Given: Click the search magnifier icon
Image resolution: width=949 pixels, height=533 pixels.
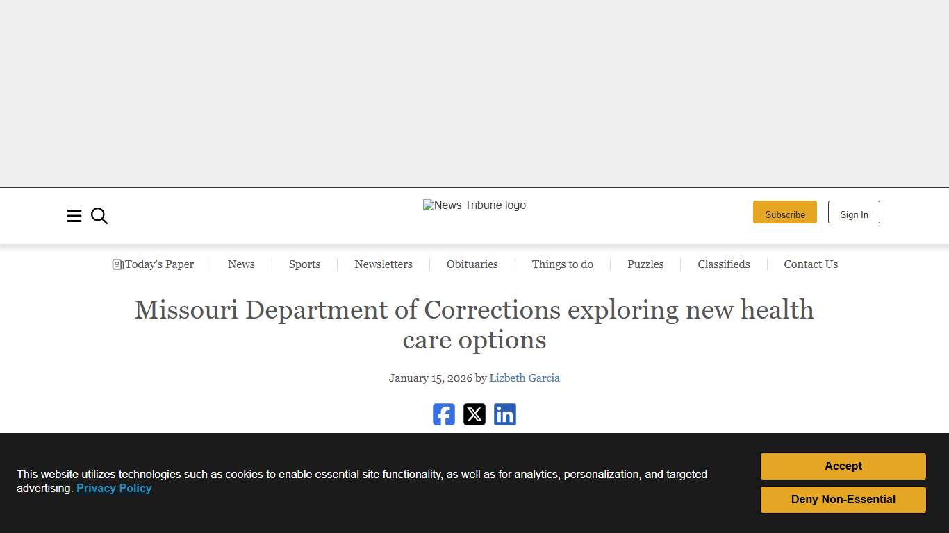Looking at the screenshot, I should 99,216.
